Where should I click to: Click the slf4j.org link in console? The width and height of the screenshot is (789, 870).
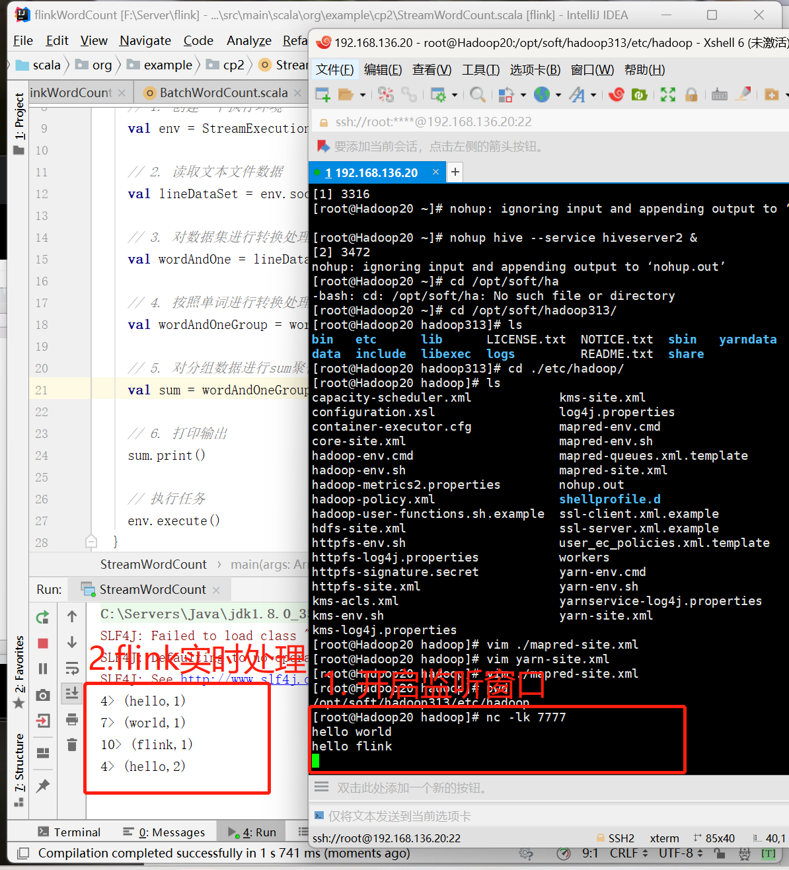[x=244, y=678]
